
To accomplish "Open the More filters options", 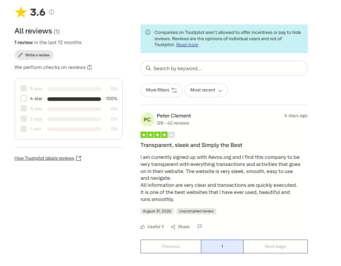I will 161,90.
